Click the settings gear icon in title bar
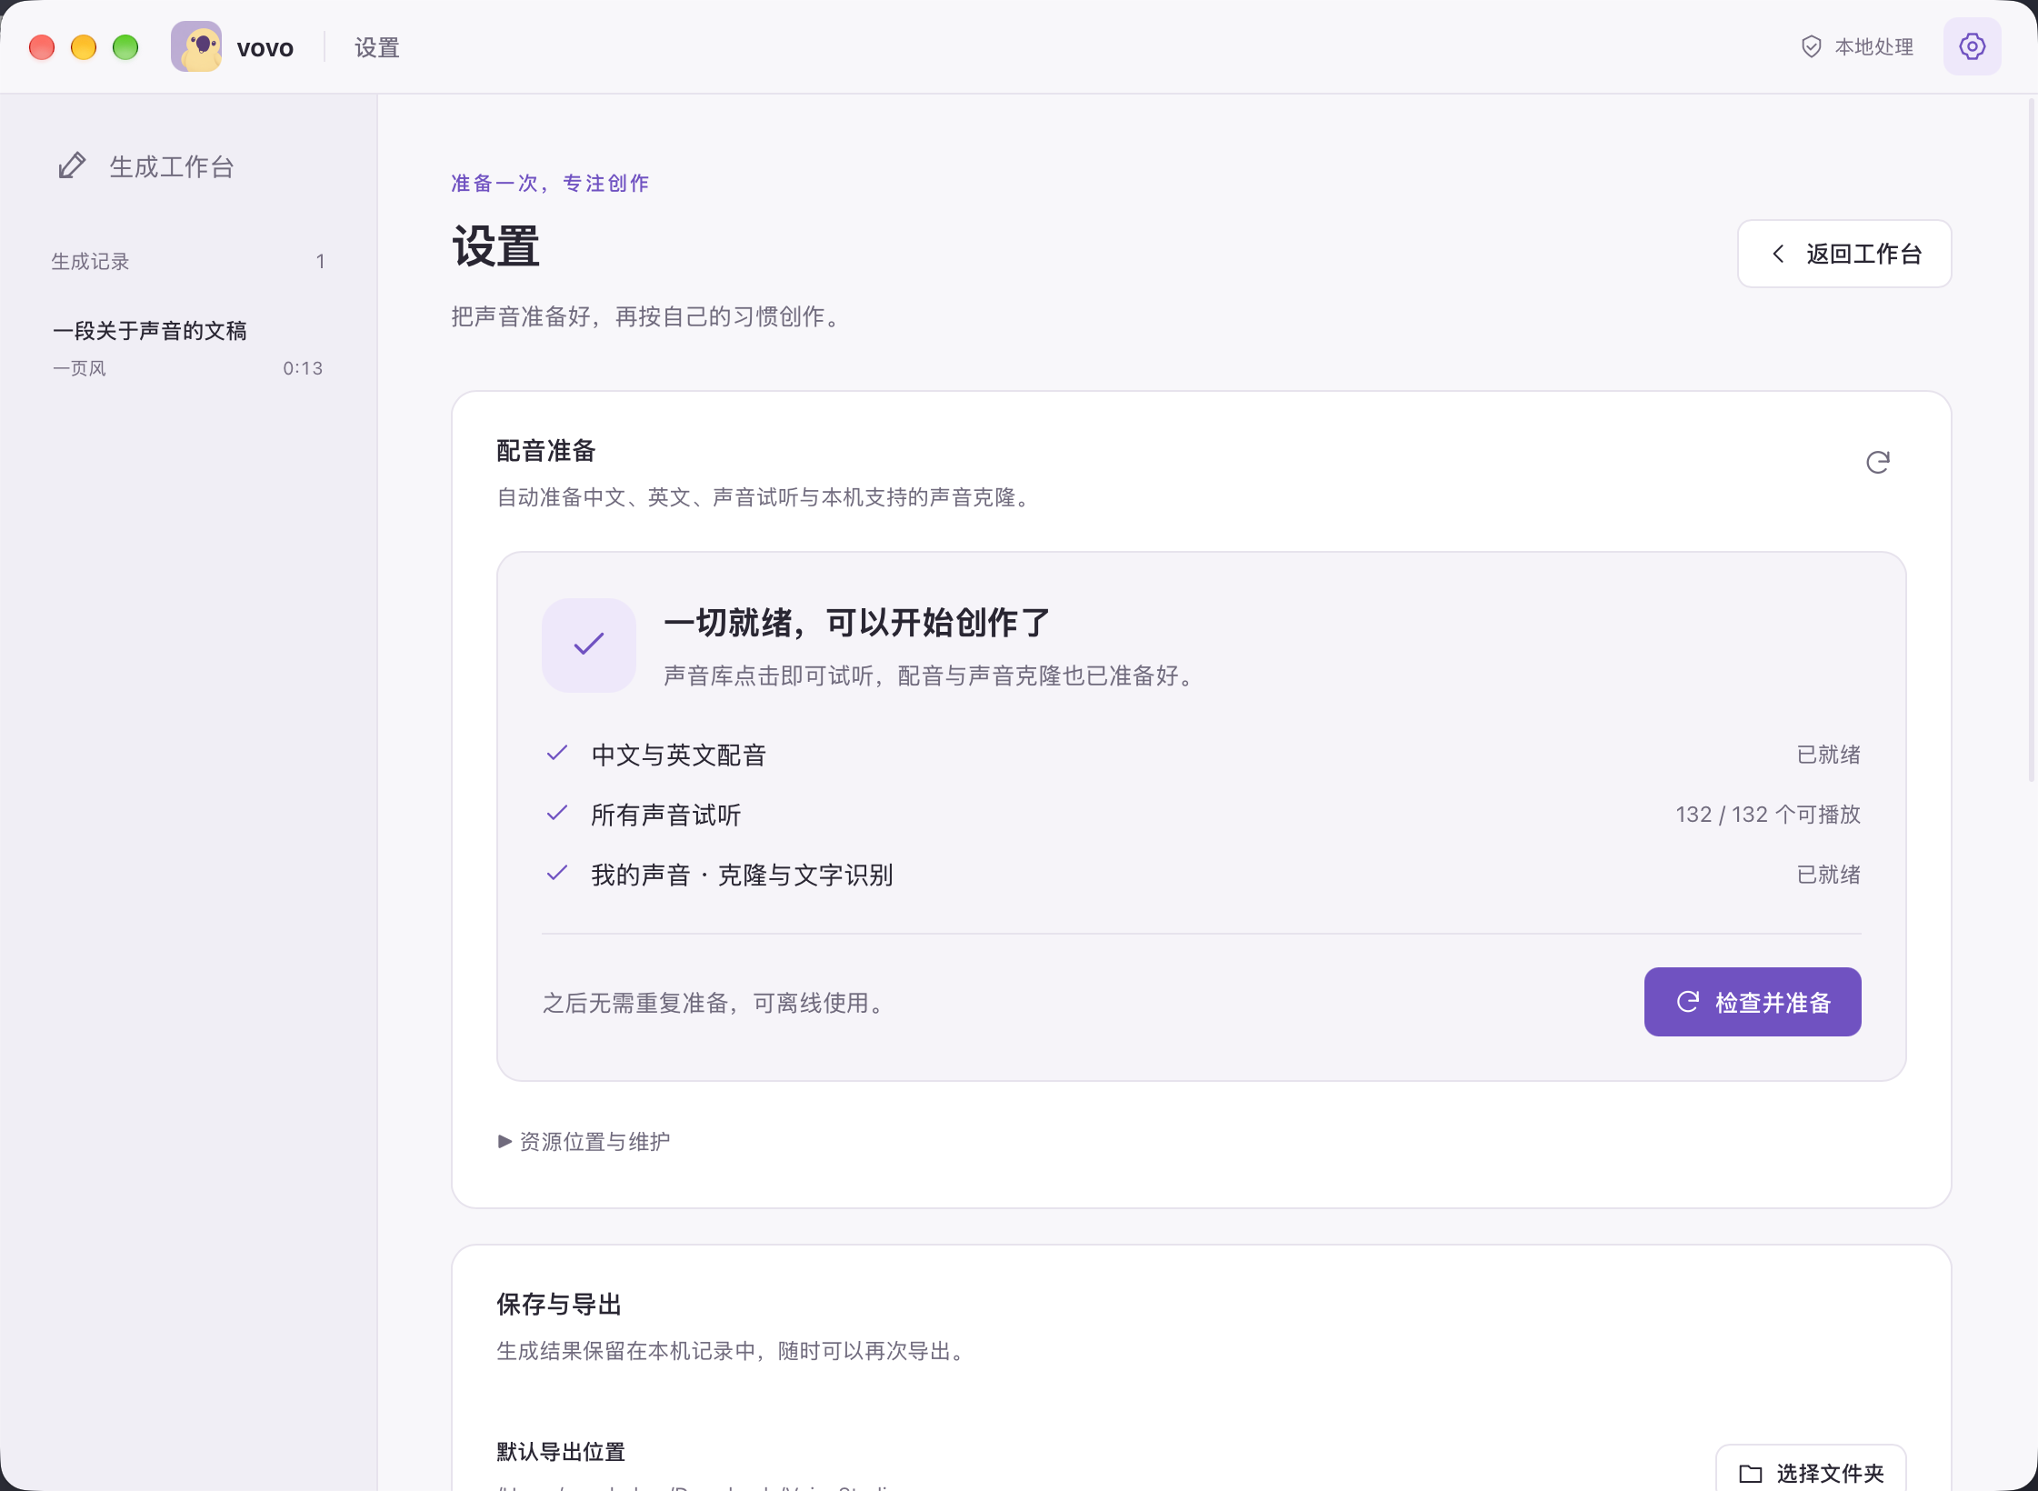Viewport: 2038px width, 1491px height. pyautogui.click(x=1972, y=46)
